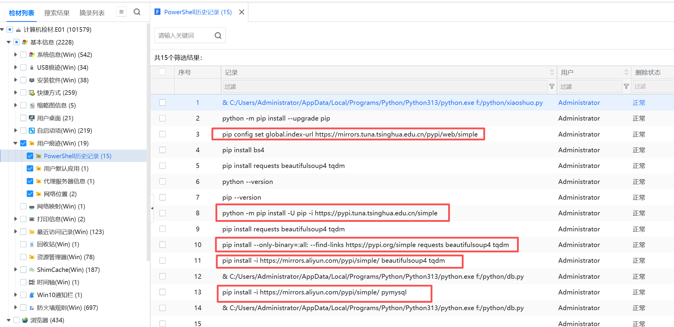The height and width of the screenshot is (327, 674).
Task: Switch to the 搜索结果 tab
Action: [57, 13]
